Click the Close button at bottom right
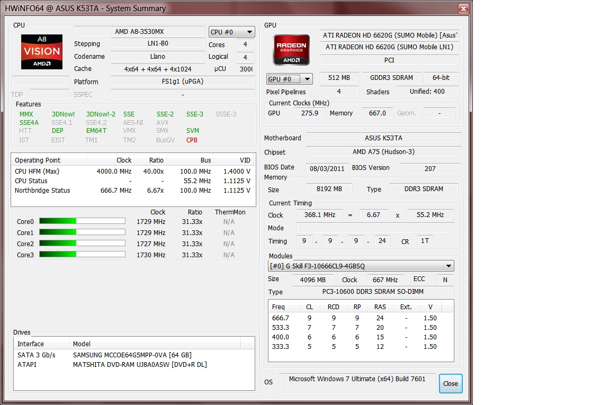Viewport: 610px width, 405px height. [x=451, y=384]
